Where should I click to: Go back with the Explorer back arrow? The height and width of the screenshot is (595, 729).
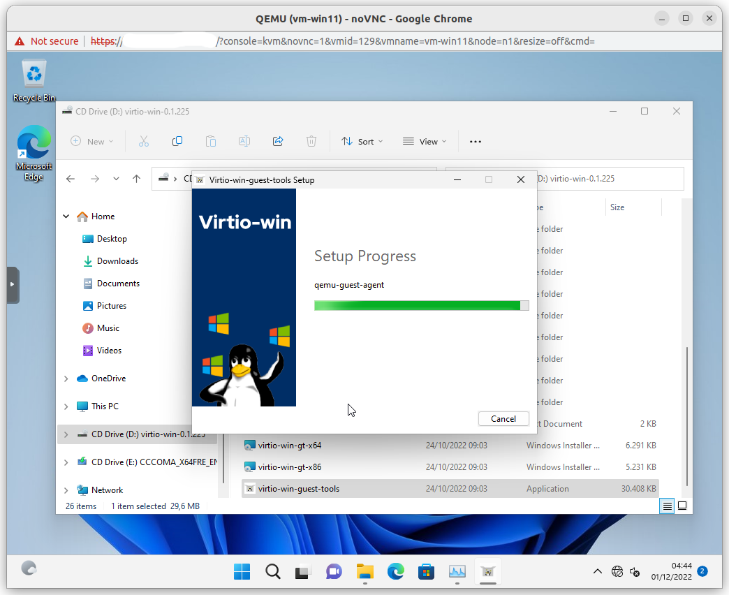(x=71, y=179)
